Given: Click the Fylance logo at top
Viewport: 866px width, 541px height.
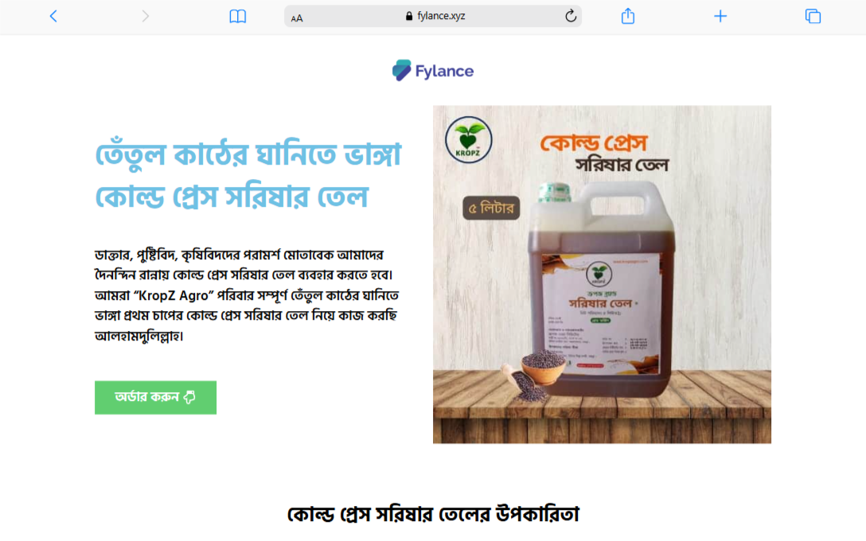Looking at the screenshot, I should [x=432, y=71].
